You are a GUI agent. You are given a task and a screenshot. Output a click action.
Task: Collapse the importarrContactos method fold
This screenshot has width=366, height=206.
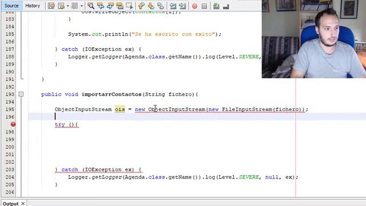21,94
